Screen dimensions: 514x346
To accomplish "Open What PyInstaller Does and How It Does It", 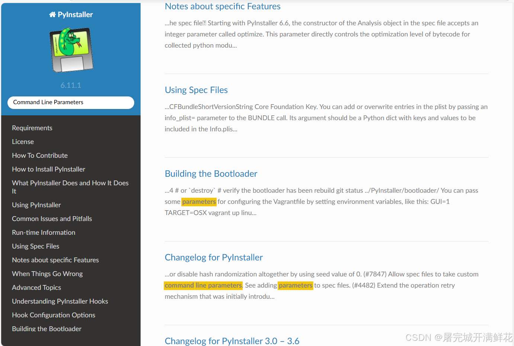I will coord(70,187).
